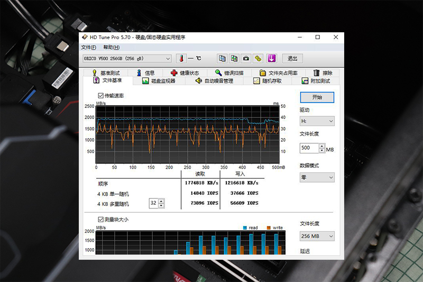
Task: Click the 顺序 sequential row label
Action: point(103,184)
